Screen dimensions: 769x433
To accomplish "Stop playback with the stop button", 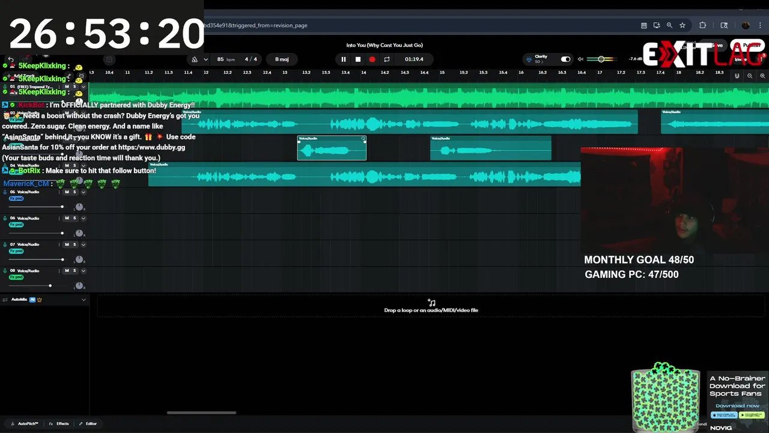I will 358,59.
